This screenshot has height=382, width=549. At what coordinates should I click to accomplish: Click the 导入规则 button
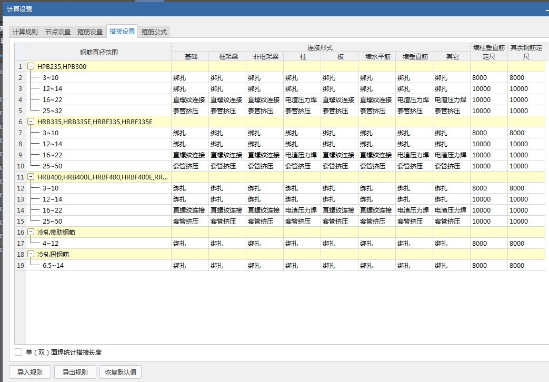pyautogui.click(x=30, y=372)
